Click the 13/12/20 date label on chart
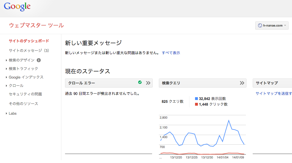Image resolution: width=292 pixels, height=163 pixels. (x=176, y=157)
